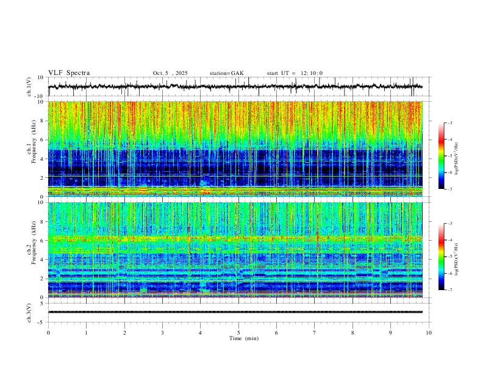Click the "VLF Spectra" plot title
483x373 pixels.
[69, 73]
